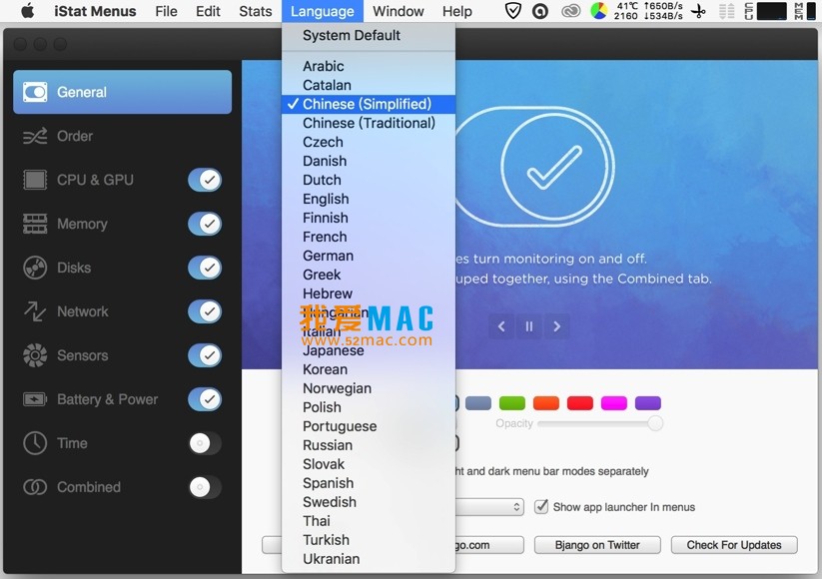Choose Arabic from language list
The height and width of the screenshot is (579, 822).
tap(369, 66)
